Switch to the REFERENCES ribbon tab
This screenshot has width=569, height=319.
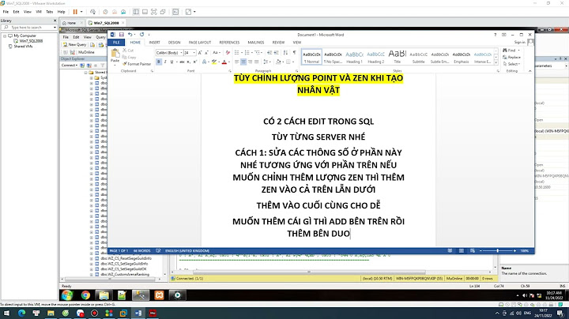pos(229,43)
